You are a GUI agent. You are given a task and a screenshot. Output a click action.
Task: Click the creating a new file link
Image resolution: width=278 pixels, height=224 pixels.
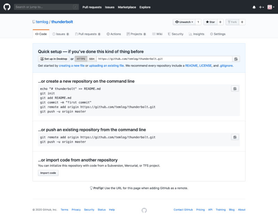click(72, 66)
